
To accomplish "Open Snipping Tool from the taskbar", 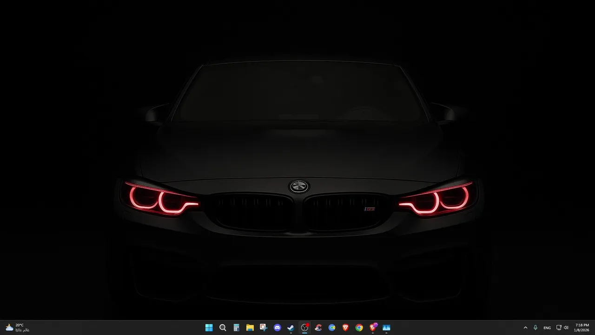I will point(264,328).
